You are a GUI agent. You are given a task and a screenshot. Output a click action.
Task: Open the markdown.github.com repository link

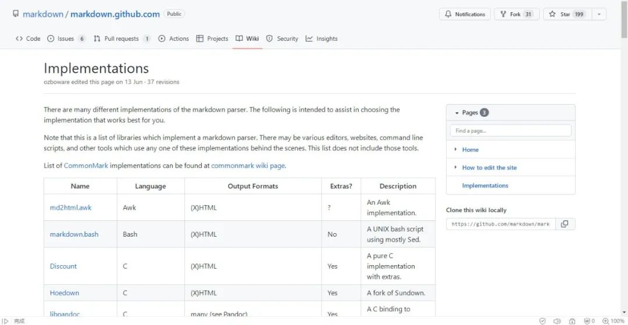[115, 14]
